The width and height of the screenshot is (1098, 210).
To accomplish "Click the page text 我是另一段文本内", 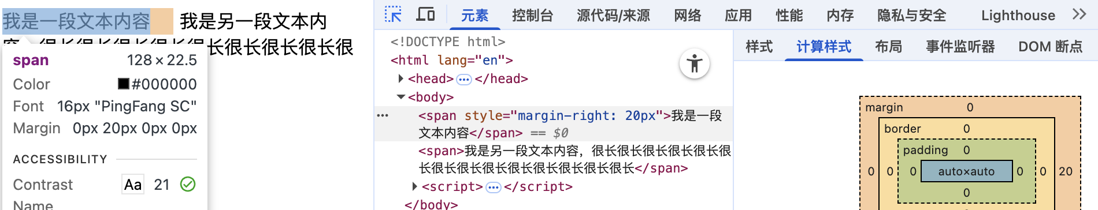I will (x=253, y=21).
